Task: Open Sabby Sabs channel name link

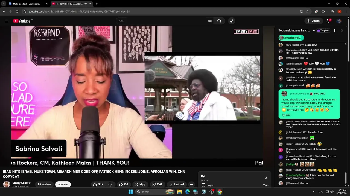Action: (20, 183)
